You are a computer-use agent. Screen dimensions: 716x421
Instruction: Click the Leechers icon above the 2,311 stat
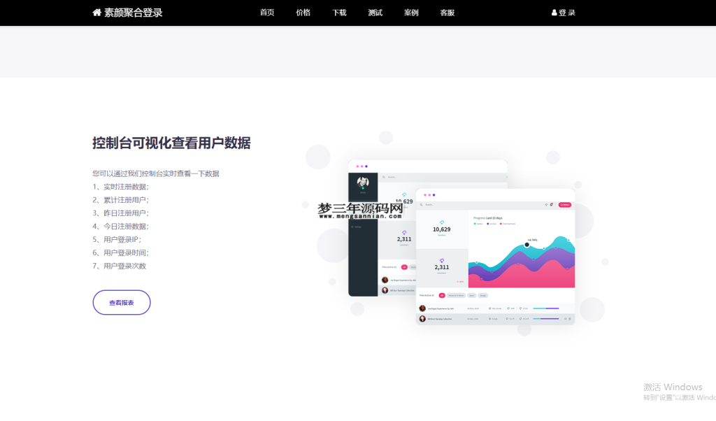442,259
